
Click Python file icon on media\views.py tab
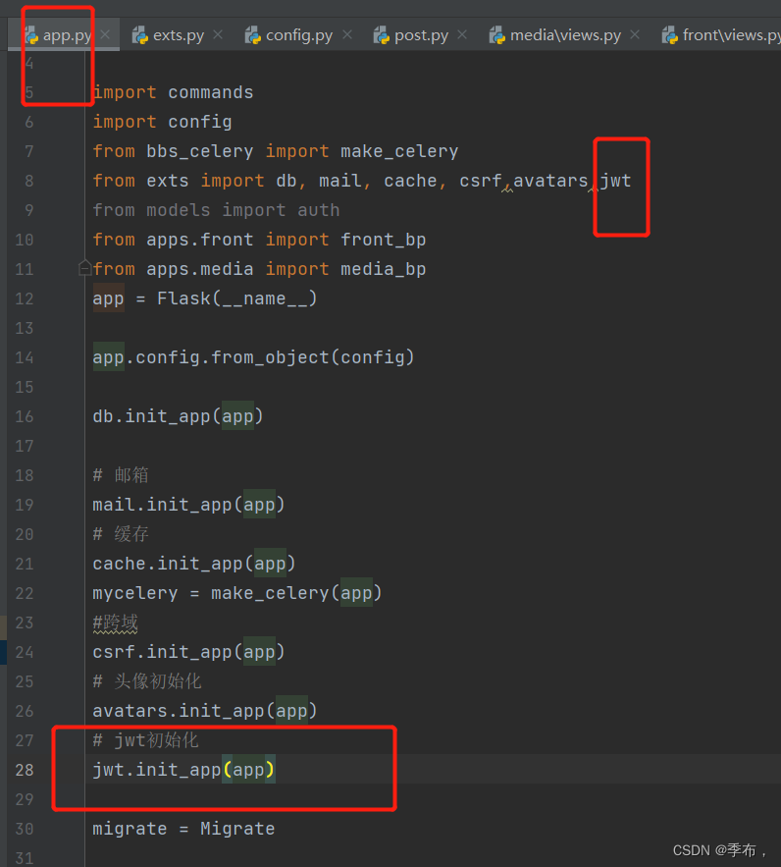[x=497, y=35]
